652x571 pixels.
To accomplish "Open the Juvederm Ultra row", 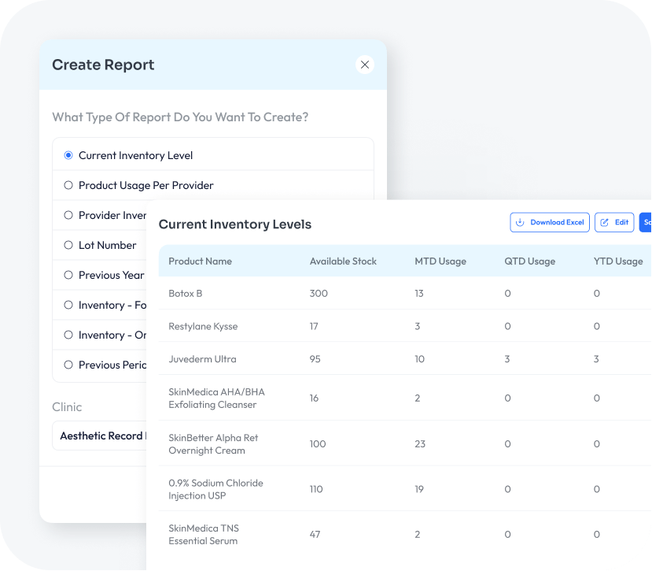I will pyautogui.click(x=202, y=359).
